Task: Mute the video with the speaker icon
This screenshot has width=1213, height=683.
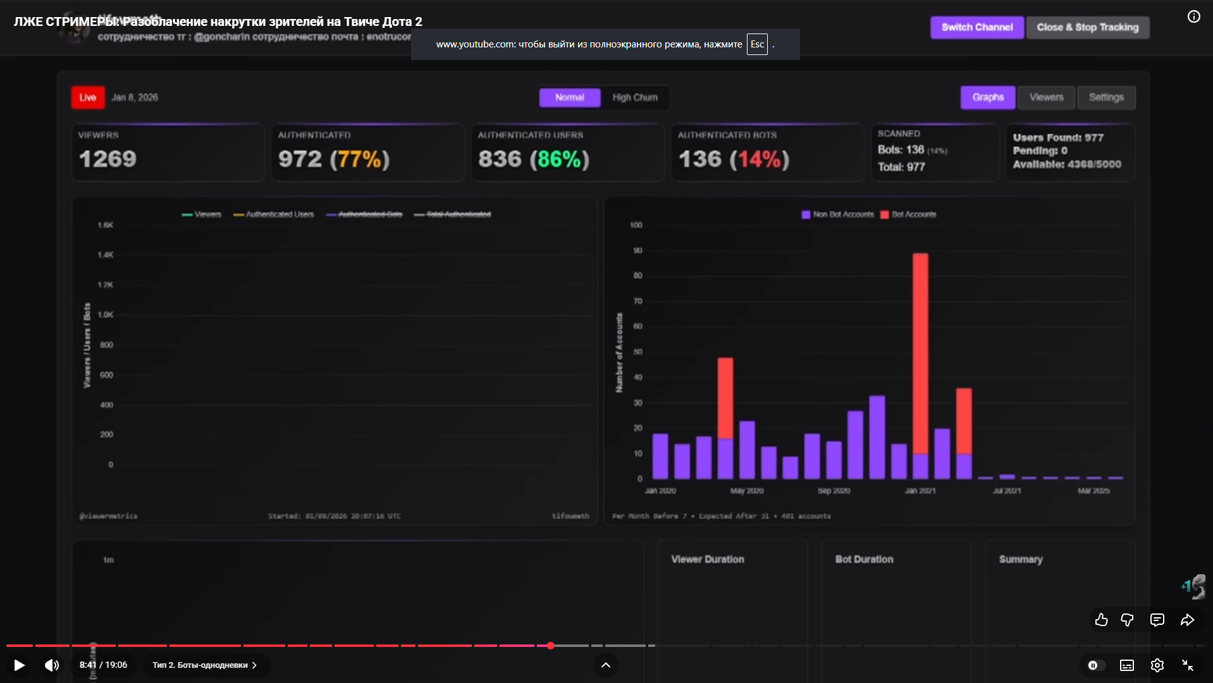Action: [52, 665]
